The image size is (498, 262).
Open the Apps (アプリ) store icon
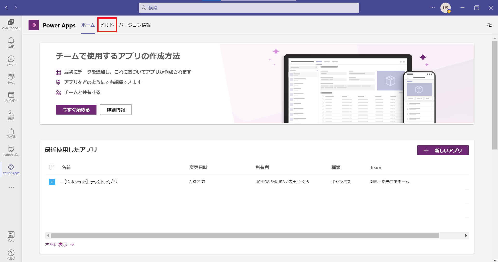click(11, 236)
